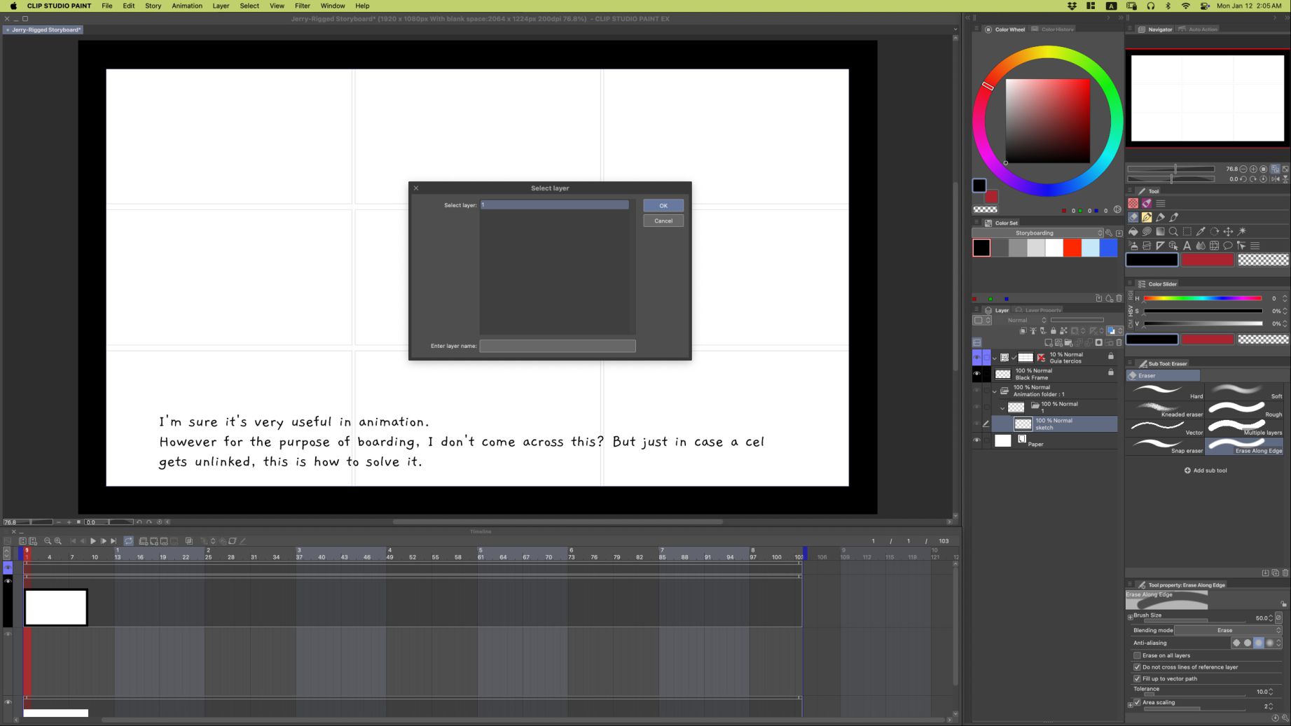The height and width of the screenshot is (726, 1291).
Task: Click the Gradient tool icon
Action: (1160, 232)
